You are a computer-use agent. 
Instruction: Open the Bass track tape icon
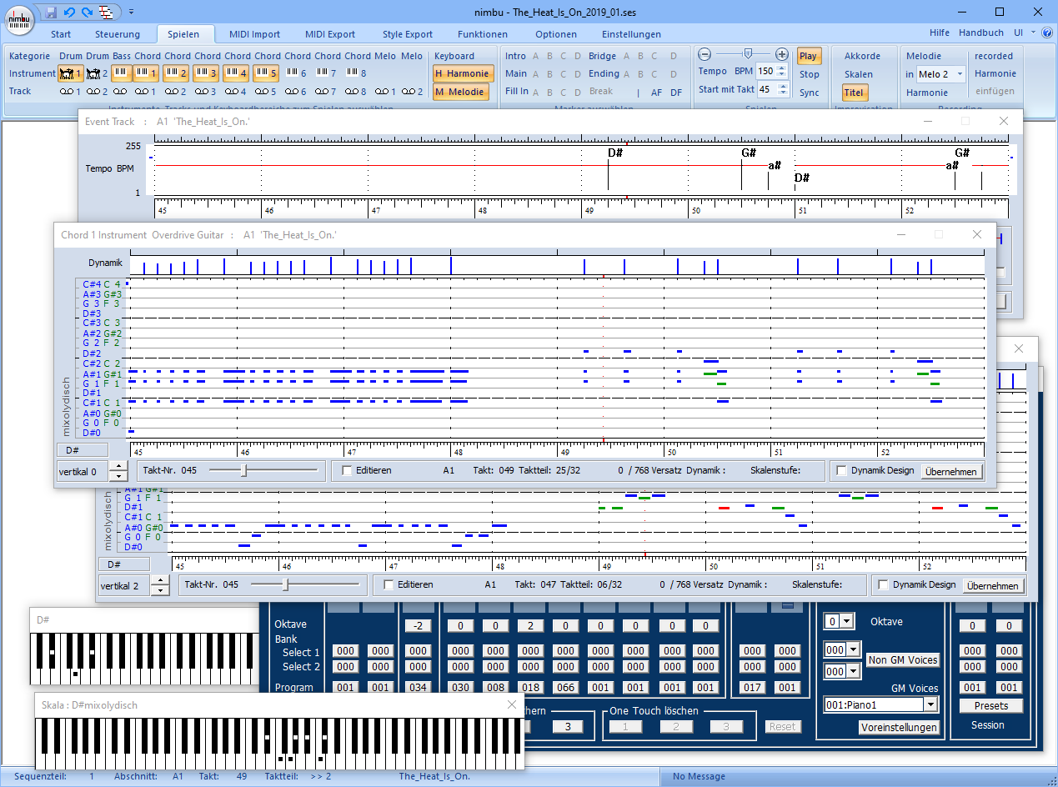pyautogui.click(x=121, y=92)
